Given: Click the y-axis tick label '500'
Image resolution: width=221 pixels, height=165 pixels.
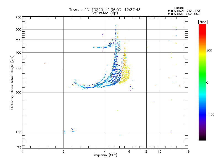Looking at the screenshot, I should click(19, 40).
